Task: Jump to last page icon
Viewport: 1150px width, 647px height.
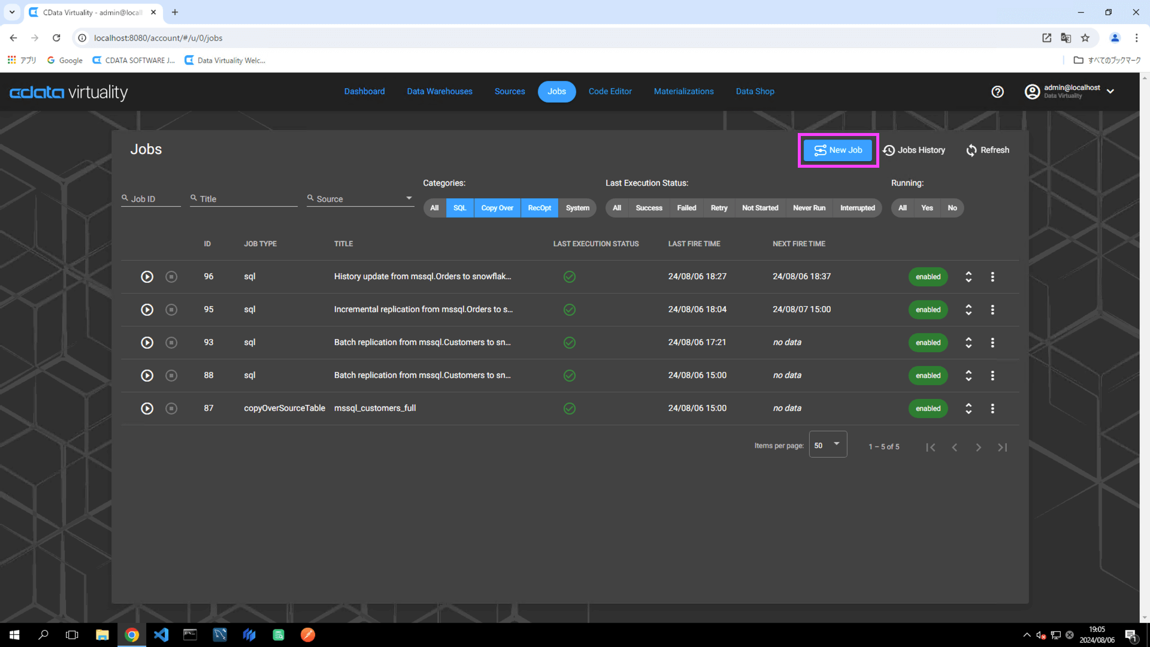Action: point(1002,448)
